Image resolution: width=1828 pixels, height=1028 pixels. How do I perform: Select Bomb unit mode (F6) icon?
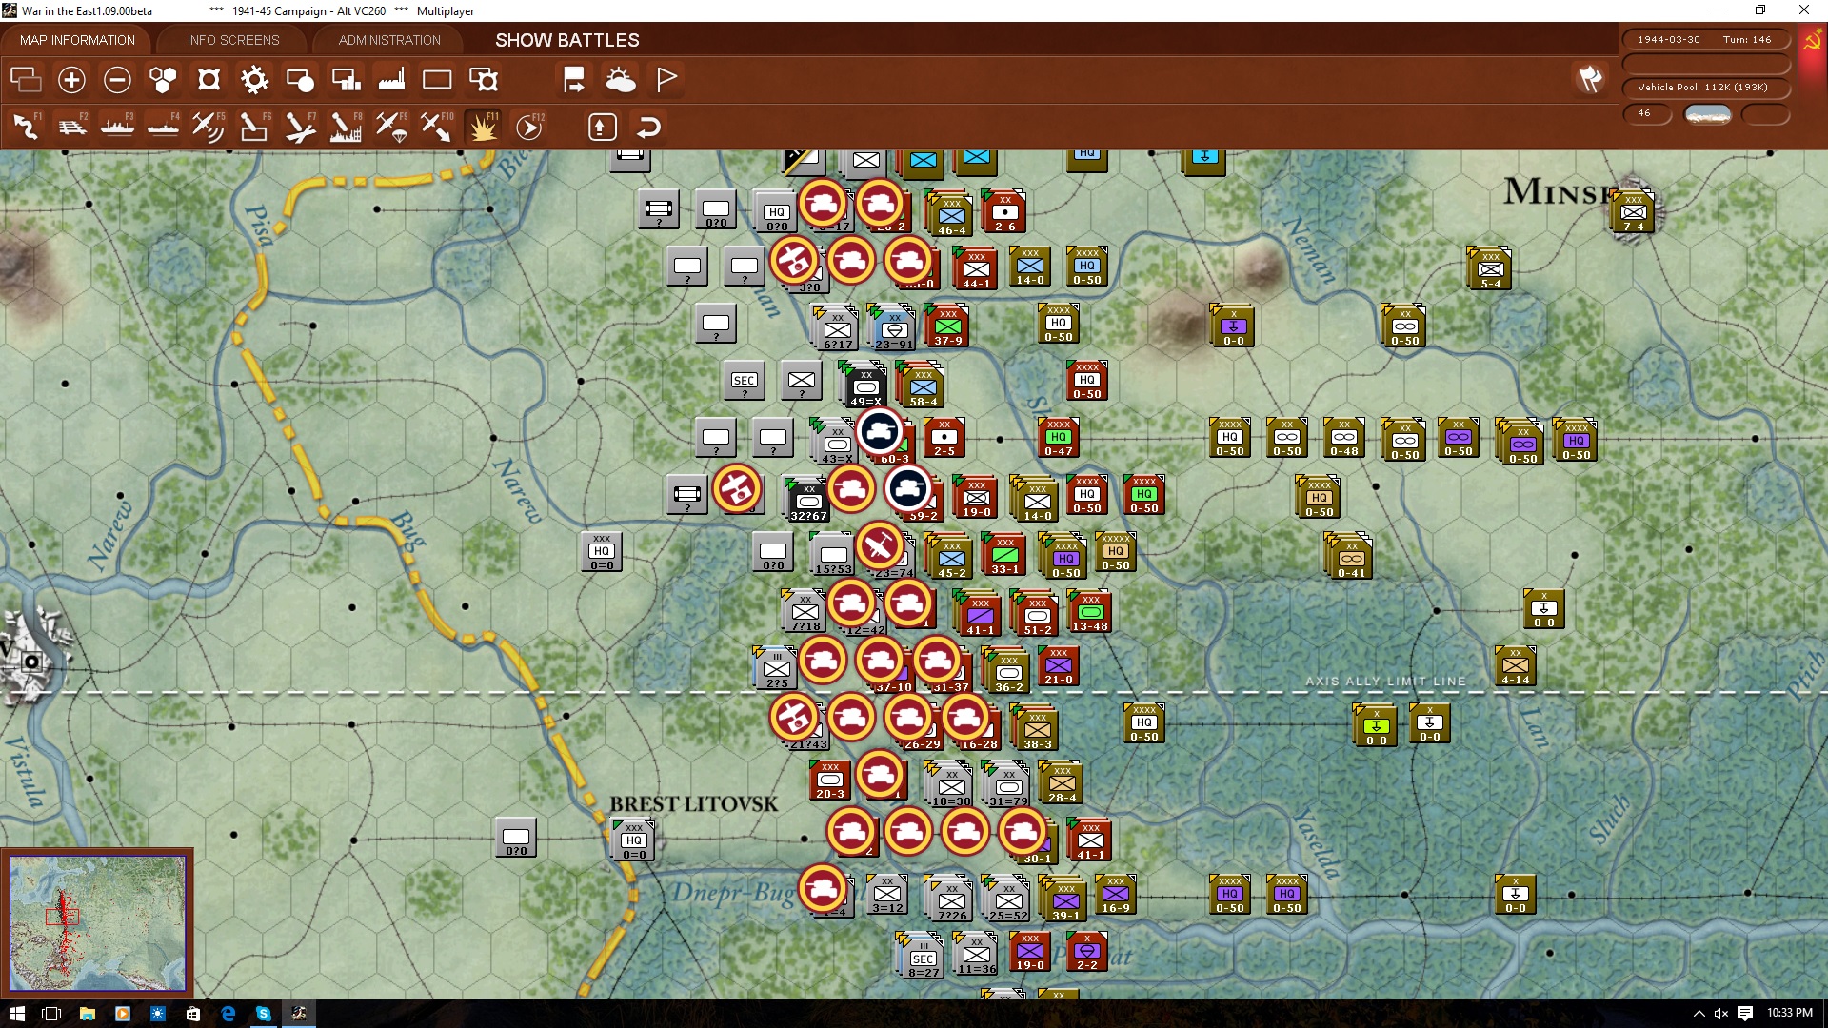click(254, 127)
